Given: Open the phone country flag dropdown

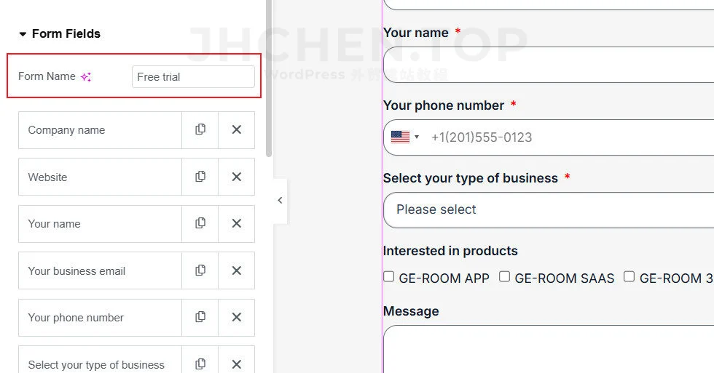Looking at the screenshot, I should click(x=405, y=137).
